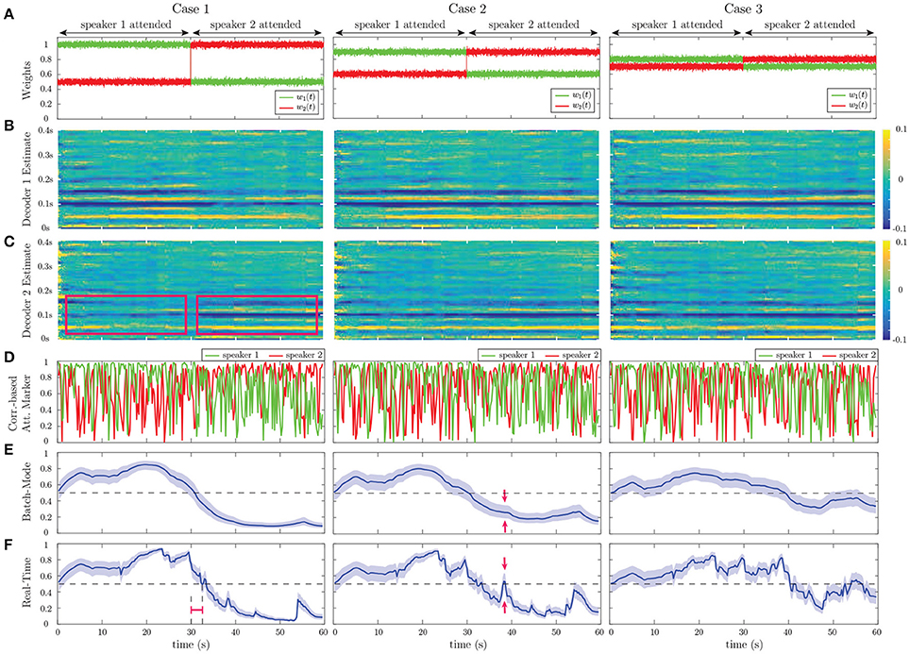Open the Case 2 Real-Time plot
This screenshot has width=910, height=654.
(466, 584)
